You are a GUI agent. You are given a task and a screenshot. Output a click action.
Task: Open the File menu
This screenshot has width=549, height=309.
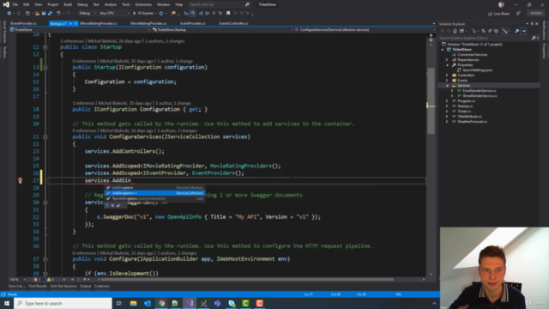(x=15, y=4)
